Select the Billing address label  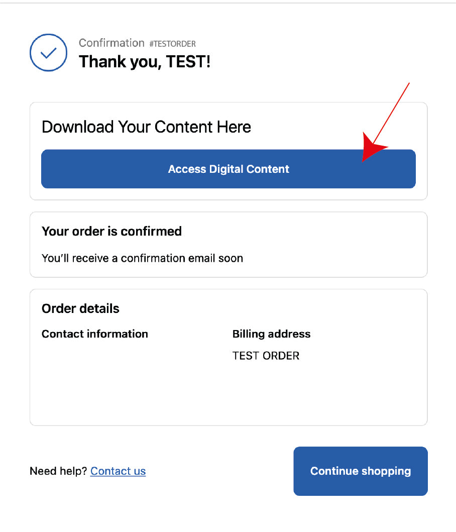point(271,334)
